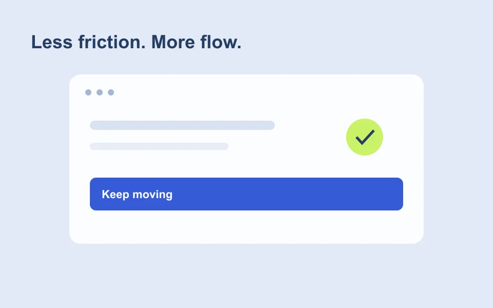
Task: Click the Keep moving button
Action: [246, 194]
